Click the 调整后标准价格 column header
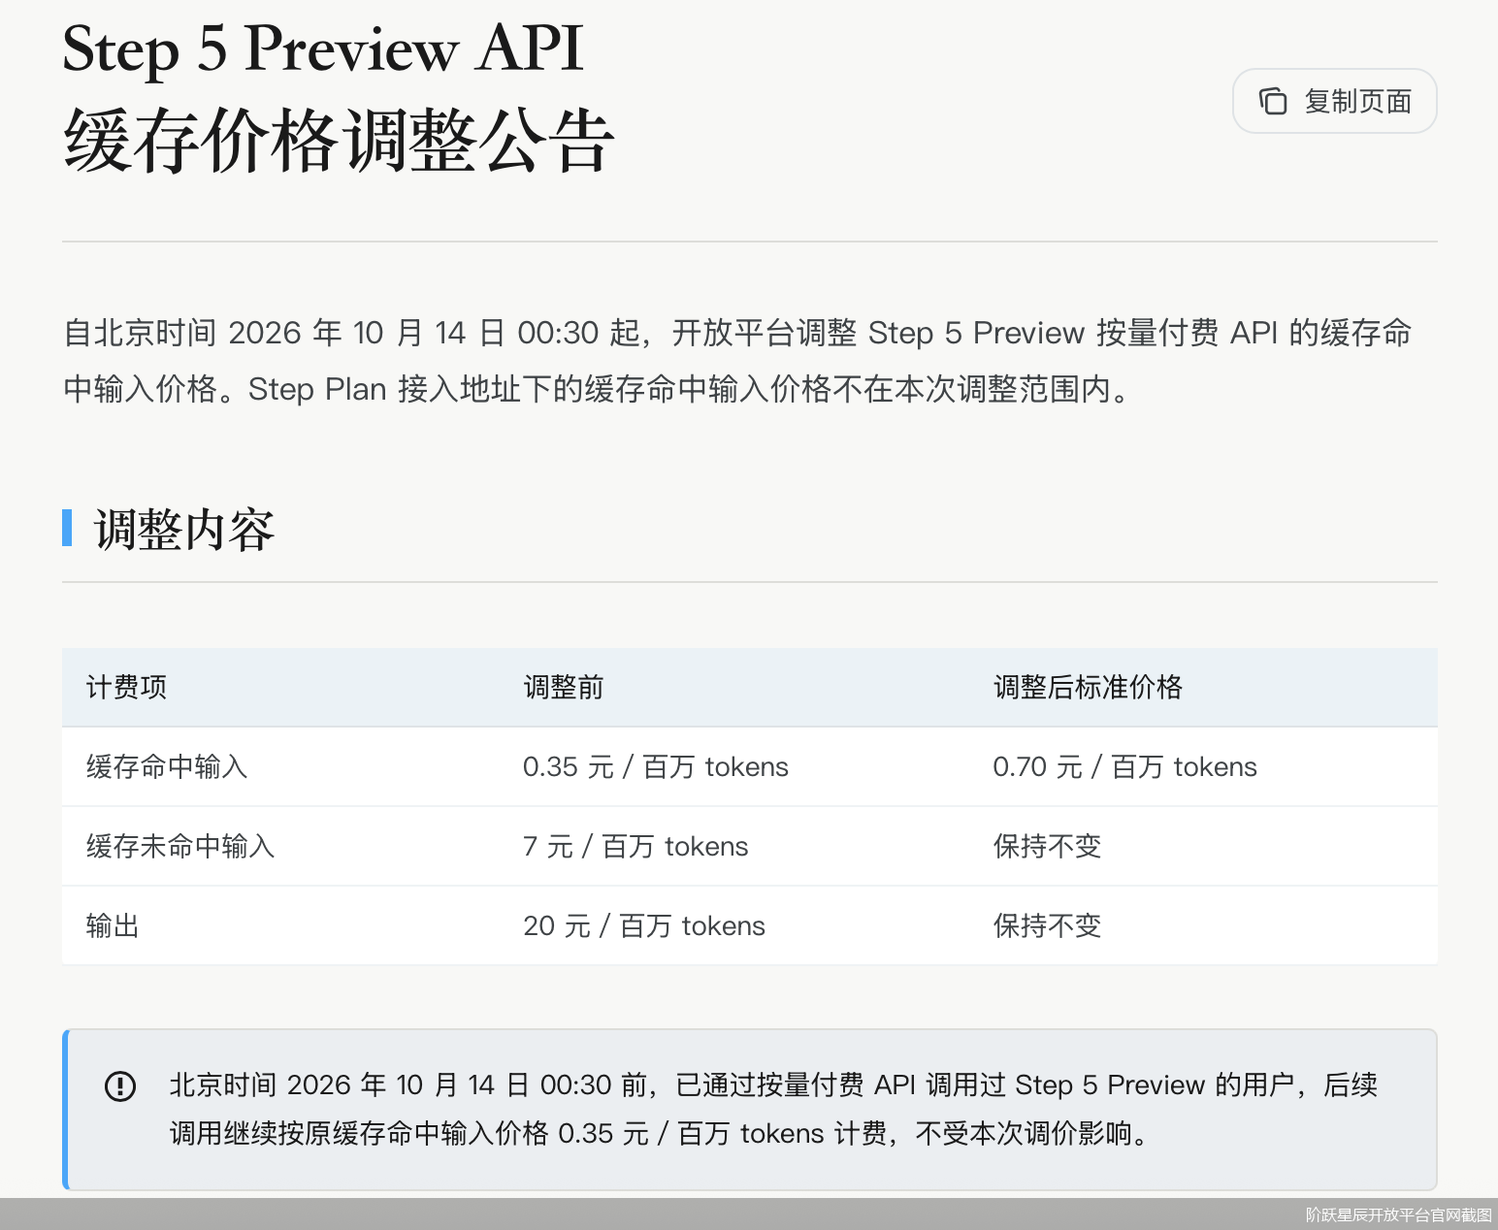This screenshot has width=1498, height=1230. tap(1088, 688)
